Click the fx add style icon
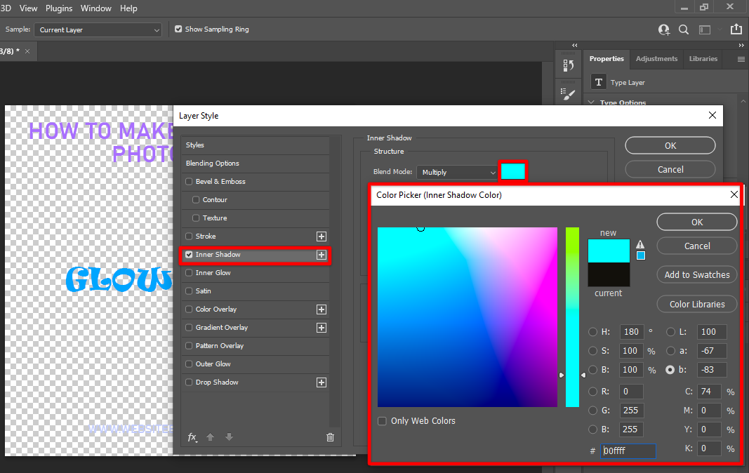749x473 pixels. tap(192, 437)
